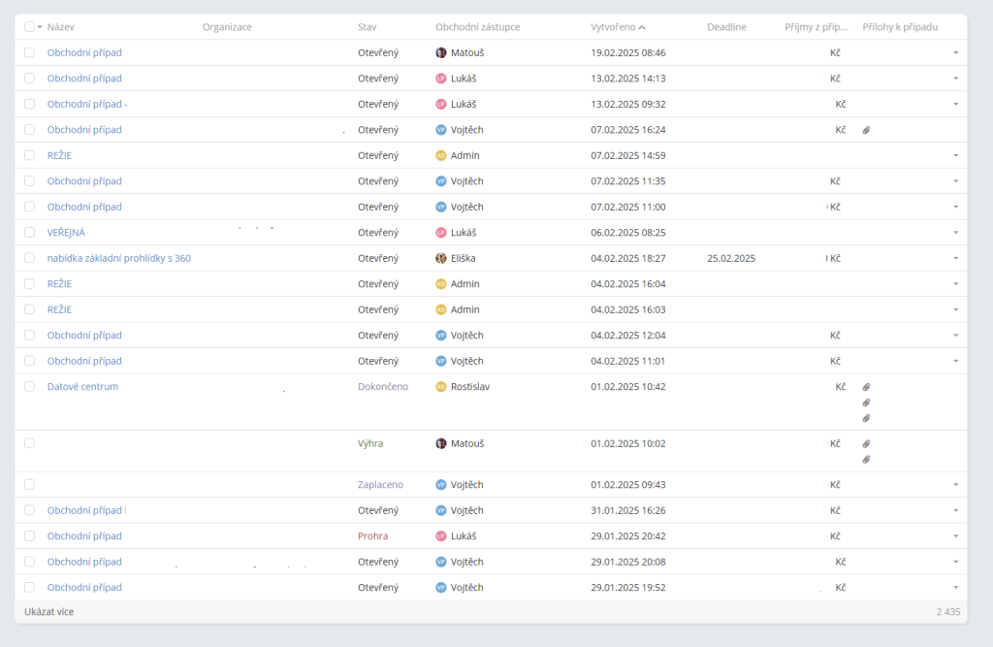Click Matouš's avatar in the 19.02.2025 row
This screenshot has height=647, width=993.
click(441, 52)
